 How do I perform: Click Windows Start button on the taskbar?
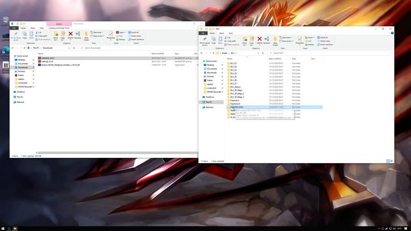[3, 228]
